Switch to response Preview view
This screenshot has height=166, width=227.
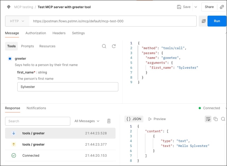[157, 119]
